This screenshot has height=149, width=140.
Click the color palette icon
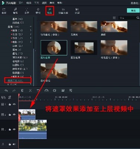tap(55, 91)
